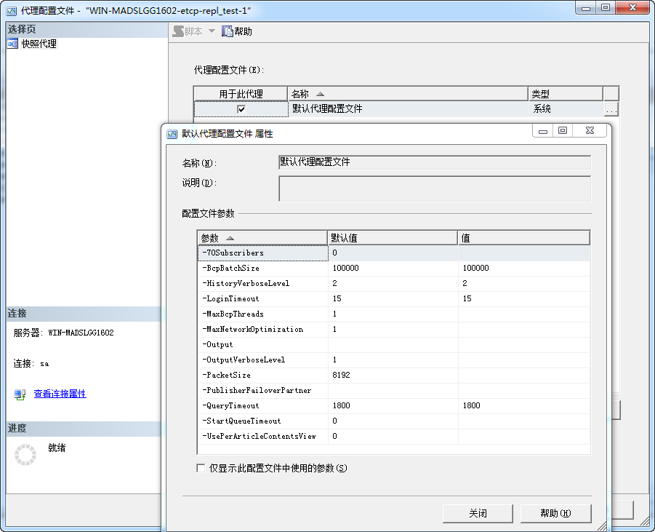Screen dimensions: 655x532
Task: Click the value cell 100000 for -BcpBatchSize
Action: tap(524, 268)
